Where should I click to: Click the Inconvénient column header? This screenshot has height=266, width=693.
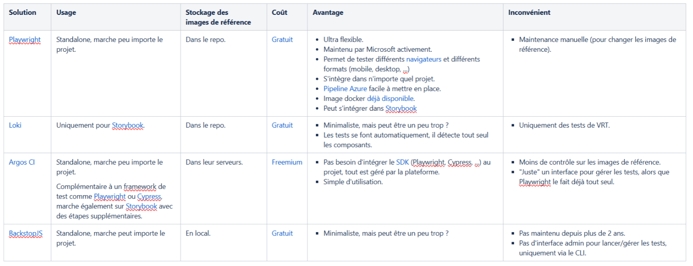point(529,12)
